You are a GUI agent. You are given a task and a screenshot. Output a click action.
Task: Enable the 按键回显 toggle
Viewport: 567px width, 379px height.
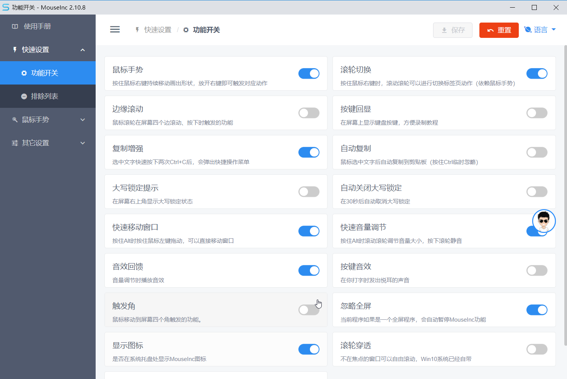pos(537,113)
